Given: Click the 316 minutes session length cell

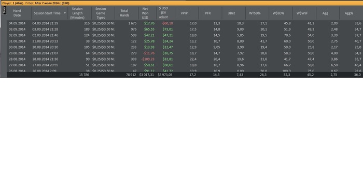Looking at the screenshot, I should pos(87,23).
